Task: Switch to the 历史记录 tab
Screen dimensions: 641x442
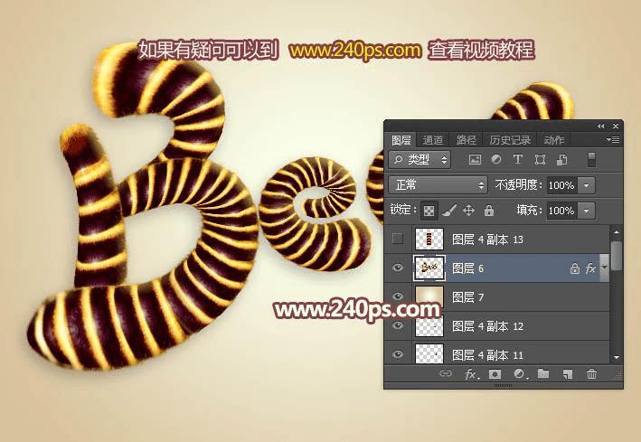Action: (509, 140)
